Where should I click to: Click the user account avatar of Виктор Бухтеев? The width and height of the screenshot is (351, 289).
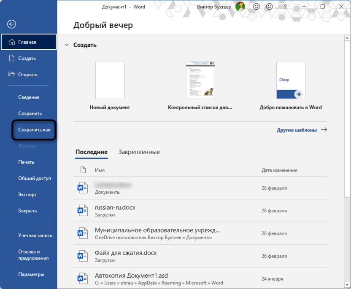pos(240,6)
